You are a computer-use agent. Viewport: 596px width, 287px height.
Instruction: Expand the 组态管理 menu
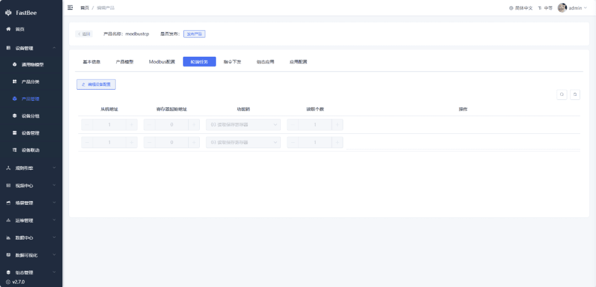click(x=31, y=273)
